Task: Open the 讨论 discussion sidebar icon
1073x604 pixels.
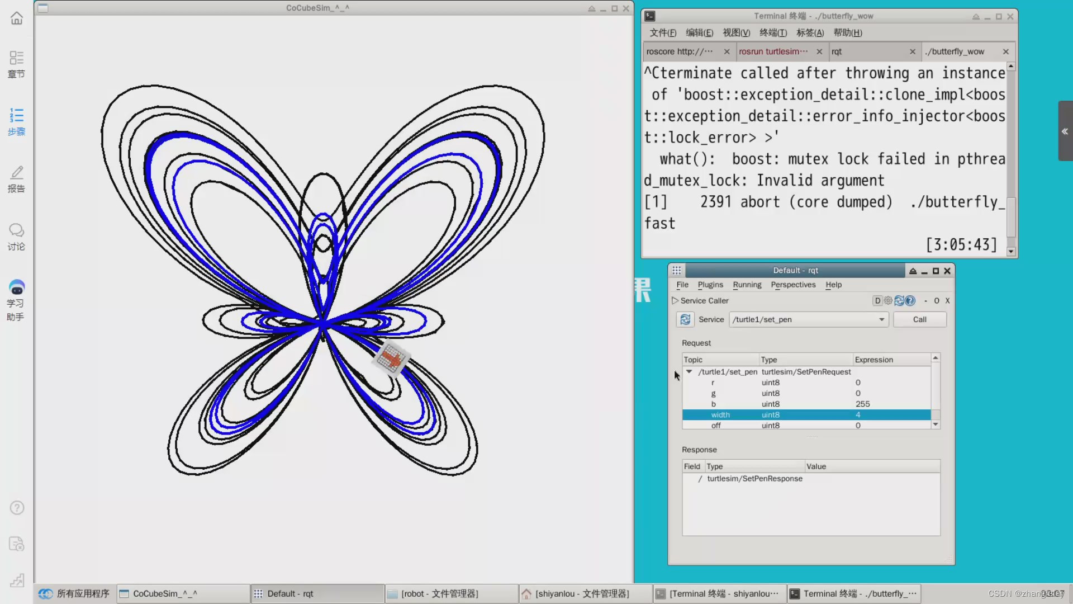Action: click(x=16, y=237)
